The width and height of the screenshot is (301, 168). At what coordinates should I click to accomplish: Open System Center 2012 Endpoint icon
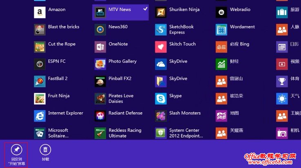(x=161, y=133)
